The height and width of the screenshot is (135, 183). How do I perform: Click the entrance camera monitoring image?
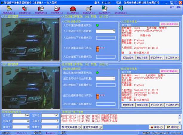point(30,40)
